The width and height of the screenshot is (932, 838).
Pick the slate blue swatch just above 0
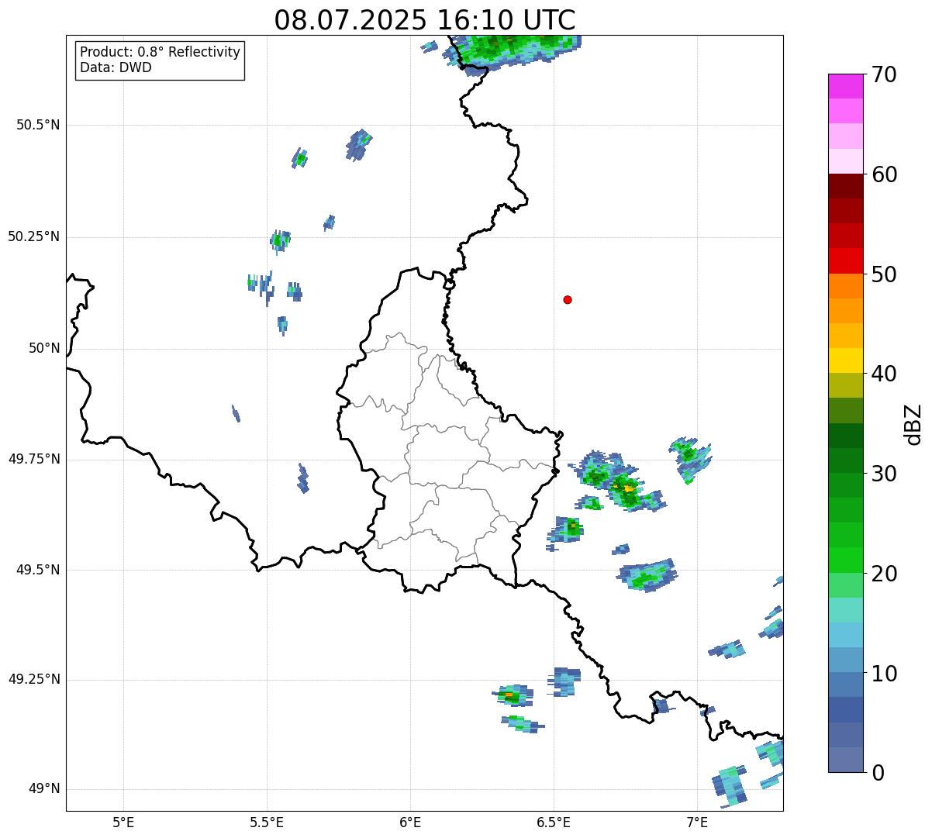pos(846,760)
